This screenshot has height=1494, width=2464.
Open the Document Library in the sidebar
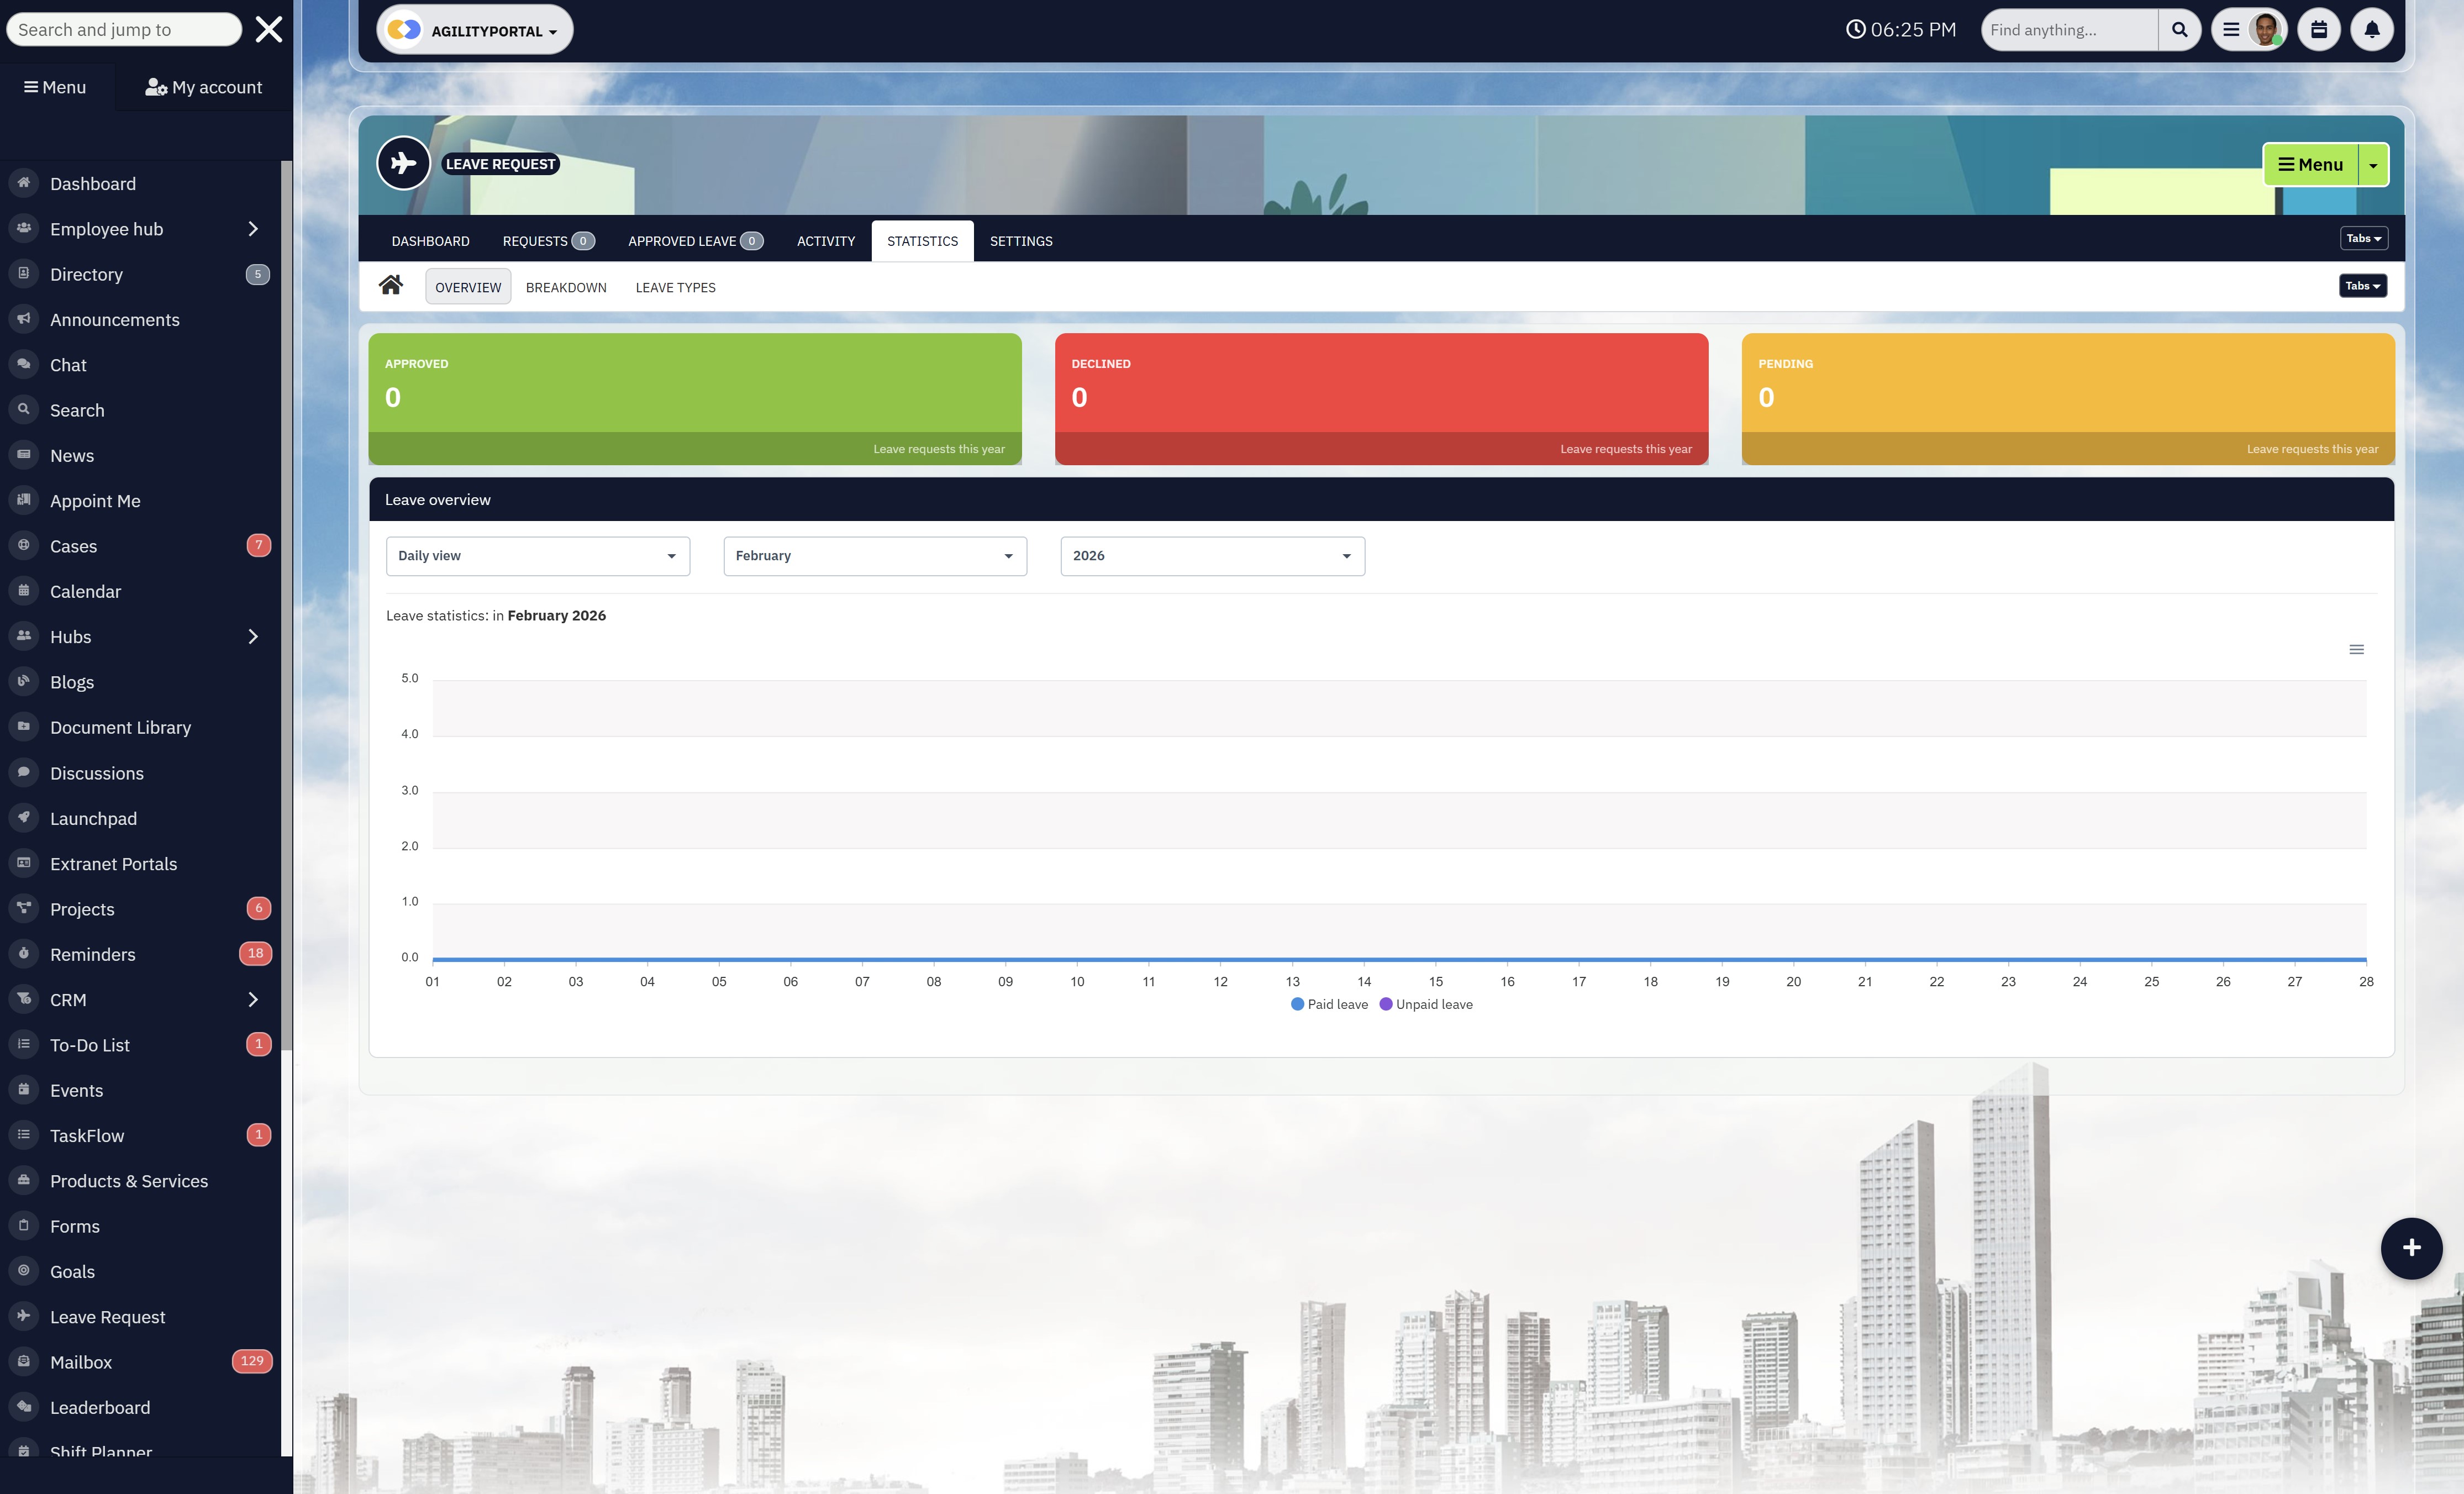120,727
